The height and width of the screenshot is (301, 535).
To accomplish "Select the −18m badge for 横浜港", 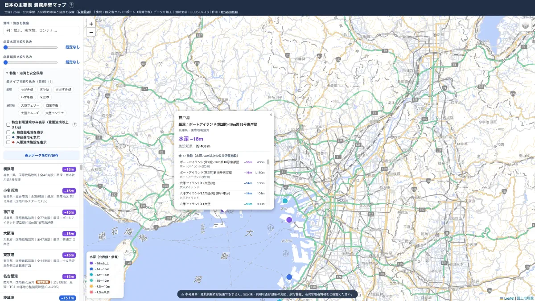I will click(69, 169).
